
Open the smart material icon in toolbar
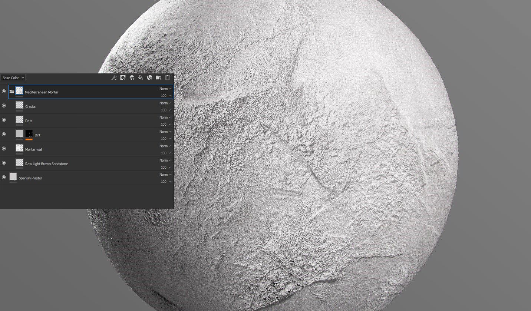(150, 78)
